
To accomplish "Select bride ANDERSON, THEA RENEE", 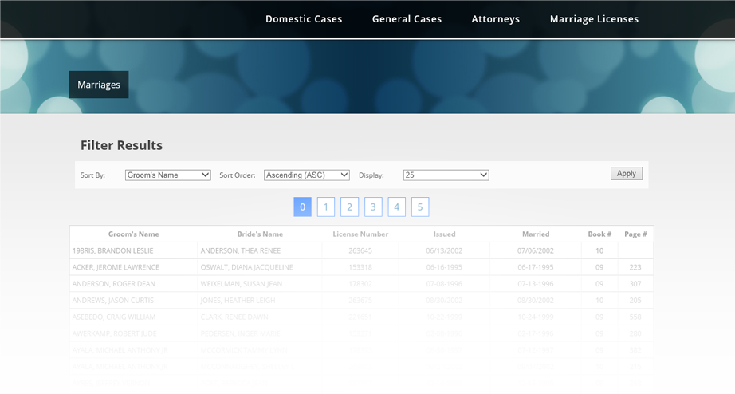I will click(241, 251).
